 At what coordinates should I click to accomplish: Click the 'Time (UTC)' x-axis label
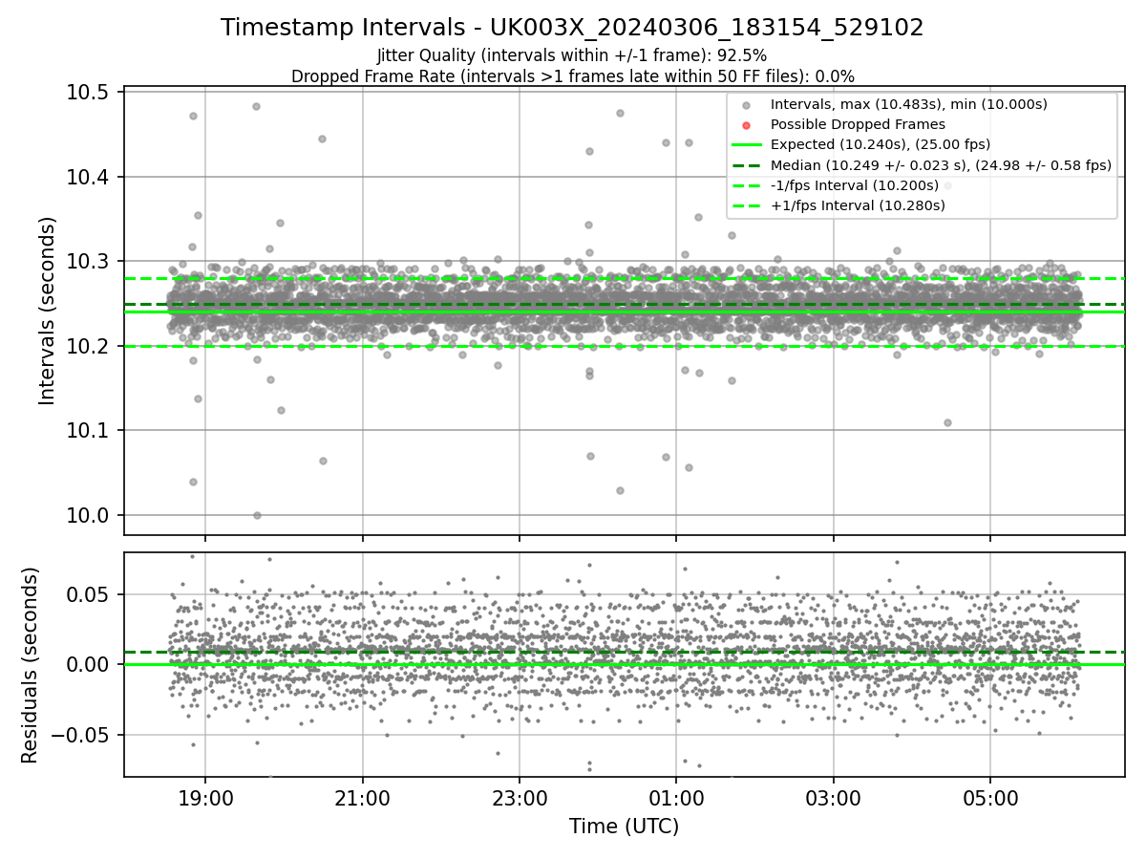pos(624,827)
